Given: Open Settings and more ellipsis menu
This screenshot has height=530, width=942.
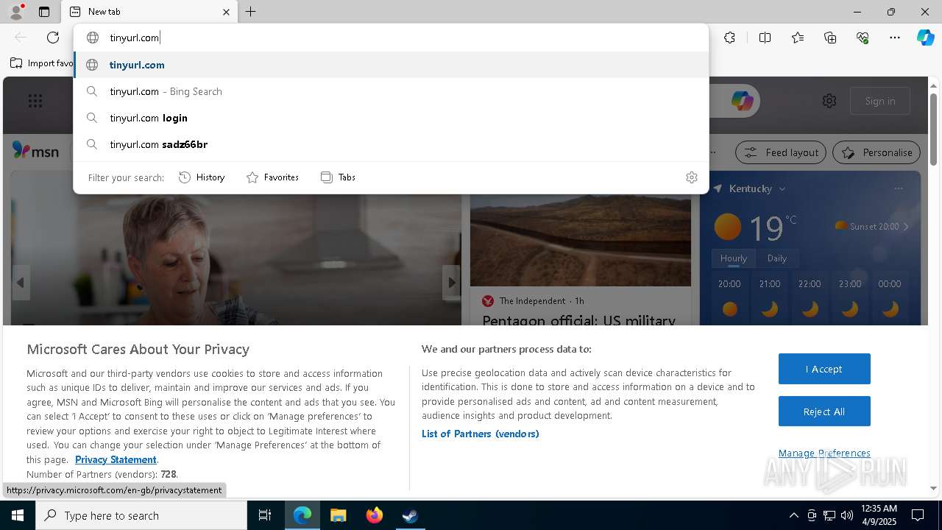Looking at the screenshot, I should point(895,38).
